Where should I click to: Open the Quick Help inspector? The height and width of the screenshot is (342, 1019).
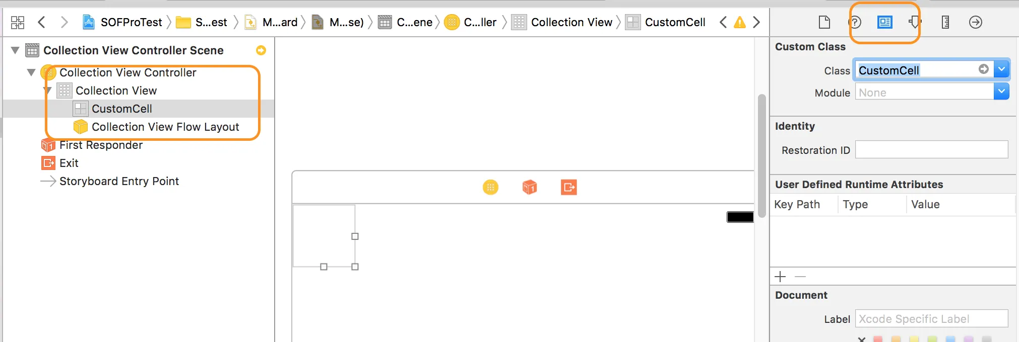pyautogui.click(x=855, y=22)
